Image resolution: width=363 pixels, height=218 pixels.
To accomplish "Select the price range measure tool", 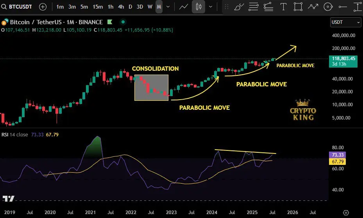I will [358, 7].
